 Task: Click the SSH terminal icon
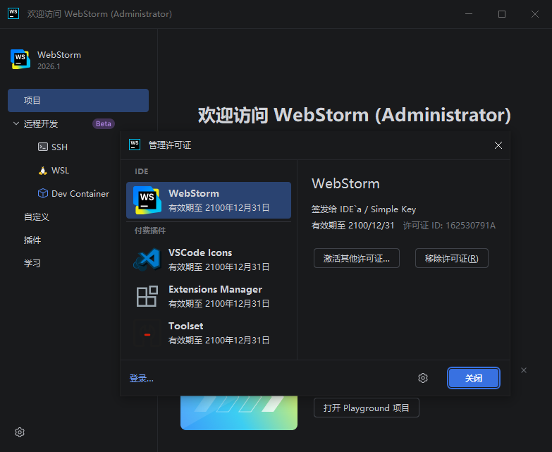(43, 147)
